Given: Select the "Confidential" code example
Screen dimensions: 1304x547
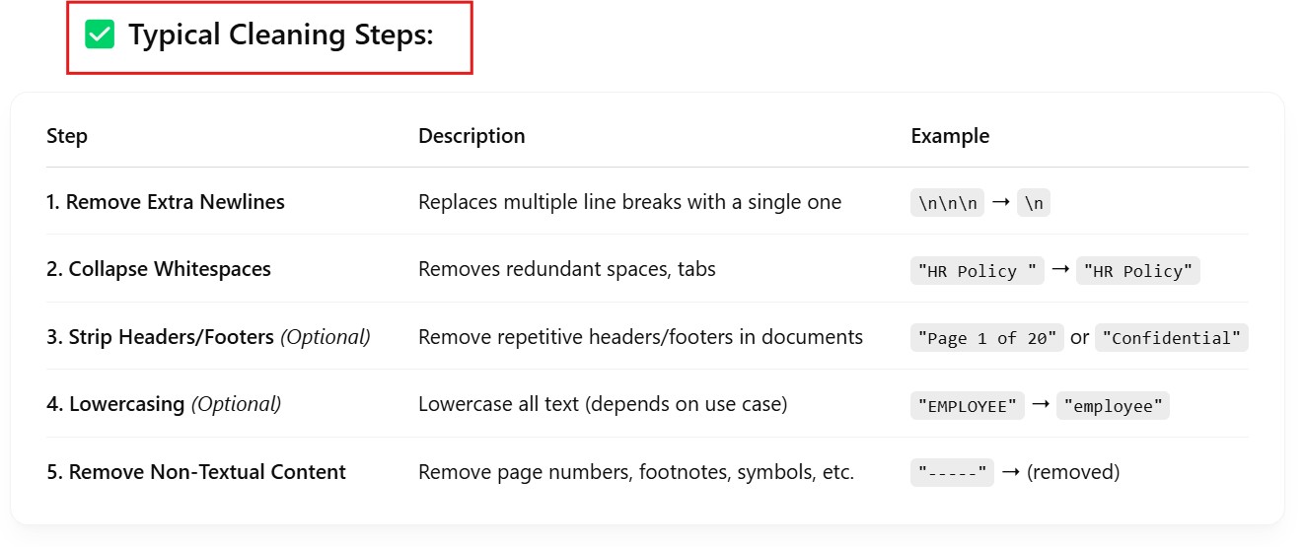Looking at the screenshot, I should click(1174, 338).
